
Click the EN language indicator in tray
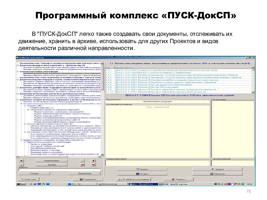(229, 184)
